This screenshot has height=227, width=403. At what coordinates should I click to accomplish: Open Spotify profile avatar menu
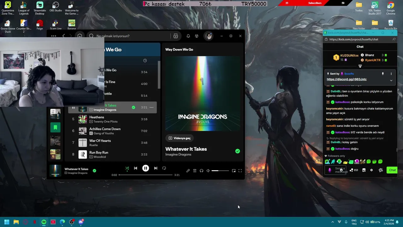[208, 36]
